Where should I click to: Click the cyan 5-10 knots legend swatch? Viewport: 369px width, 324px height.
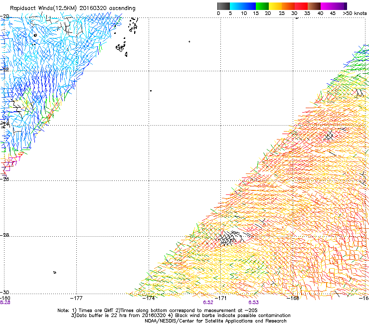tap(236, 6)
